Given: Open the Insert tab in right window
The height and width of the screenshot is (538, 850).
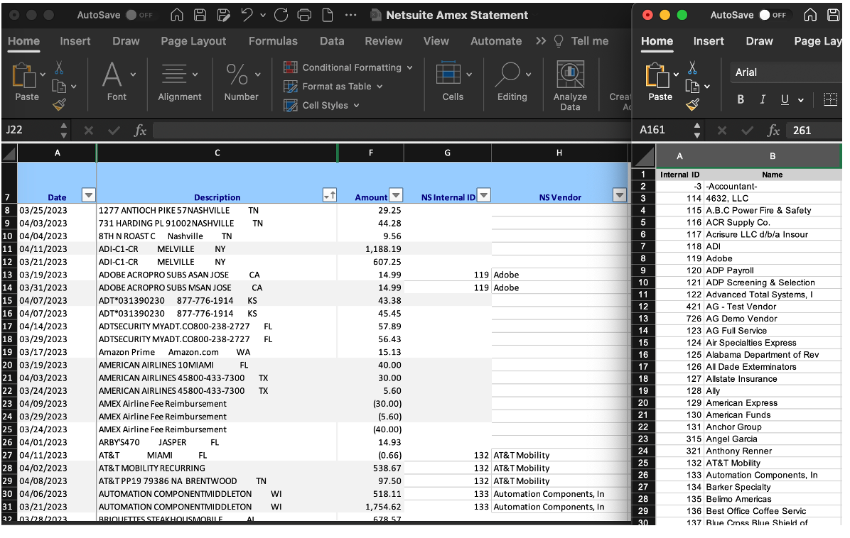Looking at the screenshot, I should 709,41.
